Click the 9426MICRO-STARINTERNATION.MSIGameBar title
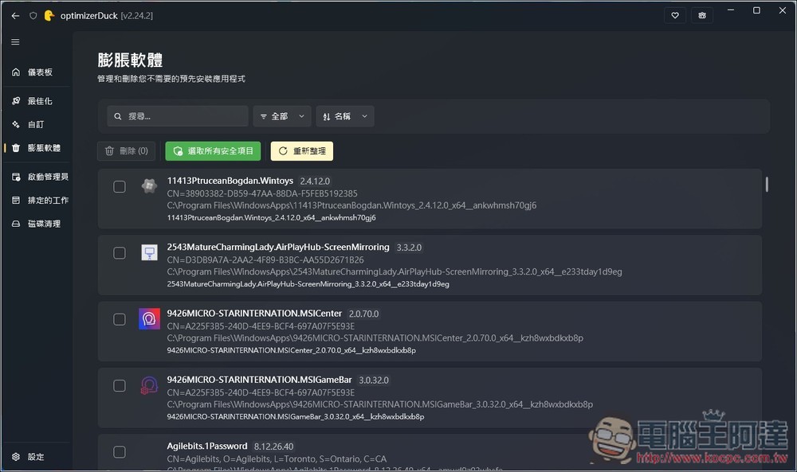 coord(259,380)
